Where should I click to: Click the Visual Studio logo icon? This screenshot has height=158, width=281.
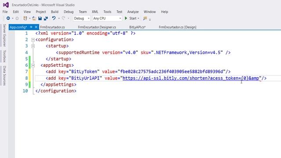coord(6,5)
